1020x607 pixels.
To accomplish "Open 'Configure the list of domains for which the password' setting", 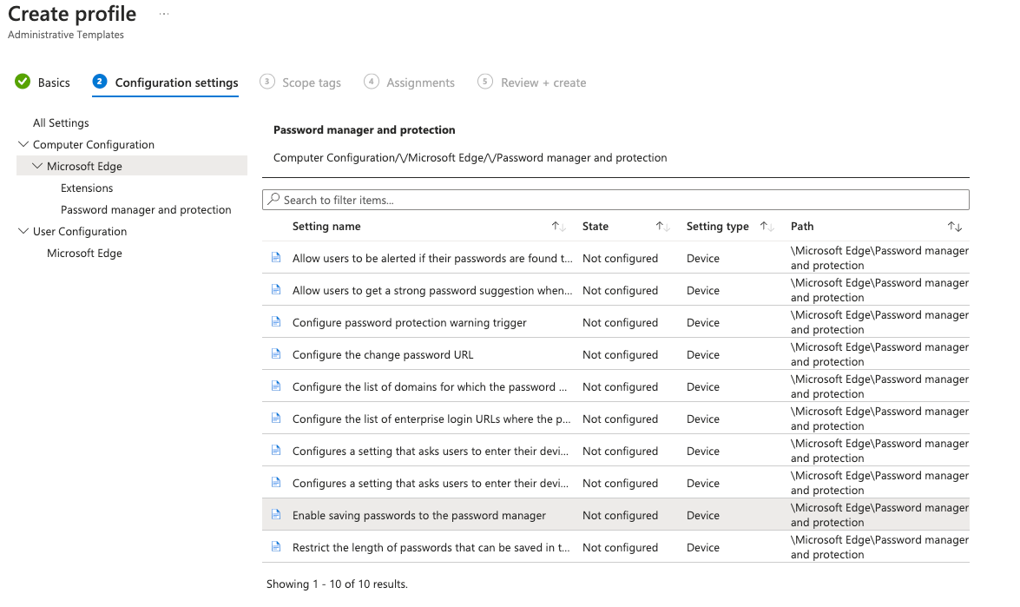I will point(430,386).
